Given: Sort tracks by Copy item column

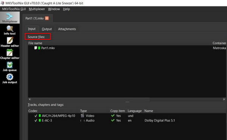Looking at the screenshot, I should pos(118,111).
